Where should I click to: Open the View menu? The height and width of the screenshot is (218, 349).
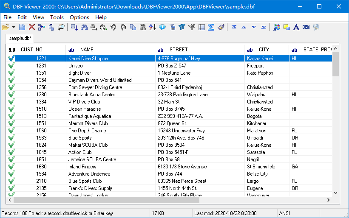pos(38,17)
